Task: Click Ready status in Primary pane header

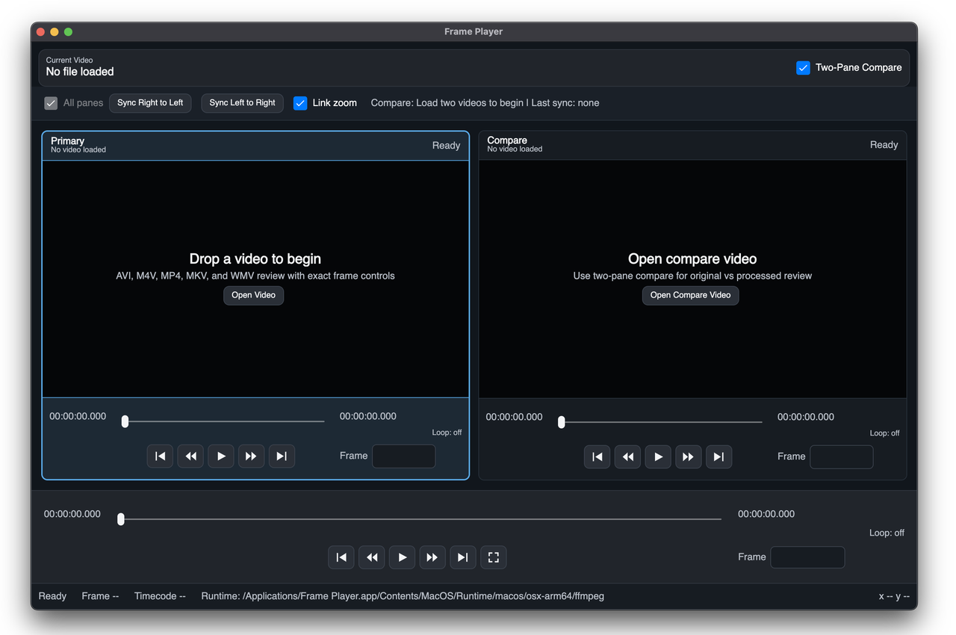Action: point(446,146)
